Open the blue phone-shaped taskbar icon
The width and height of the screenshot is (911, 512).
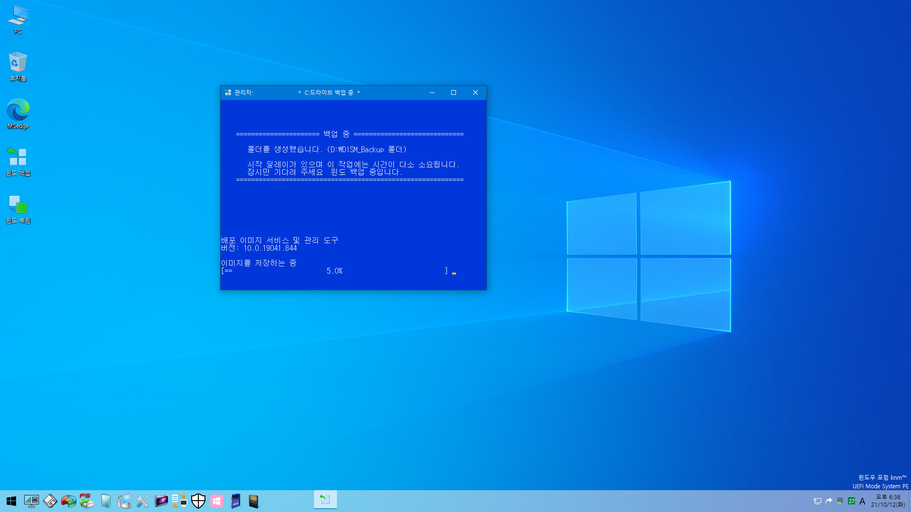[x=235, y=501]
